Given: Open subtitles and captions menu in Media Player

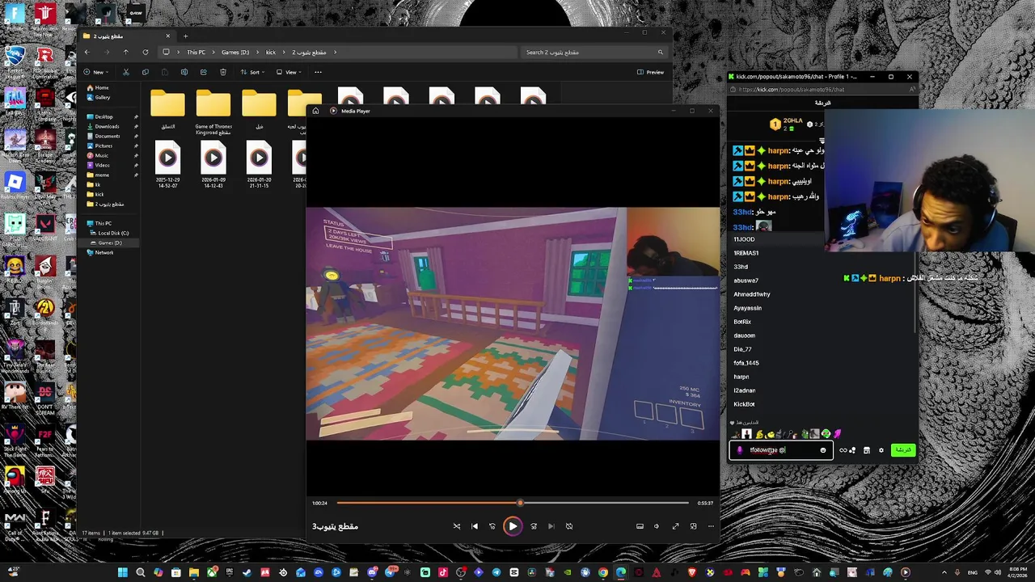Looking at the screenshot, I should [x=640, y=526].
